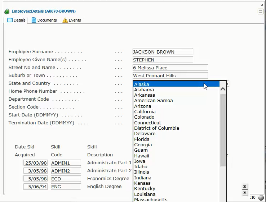Click the round grey status indicator
266x202 pixels.
261,198
